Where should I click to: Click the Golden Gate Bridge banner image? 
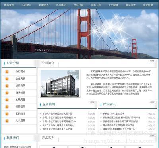(79, 34)
